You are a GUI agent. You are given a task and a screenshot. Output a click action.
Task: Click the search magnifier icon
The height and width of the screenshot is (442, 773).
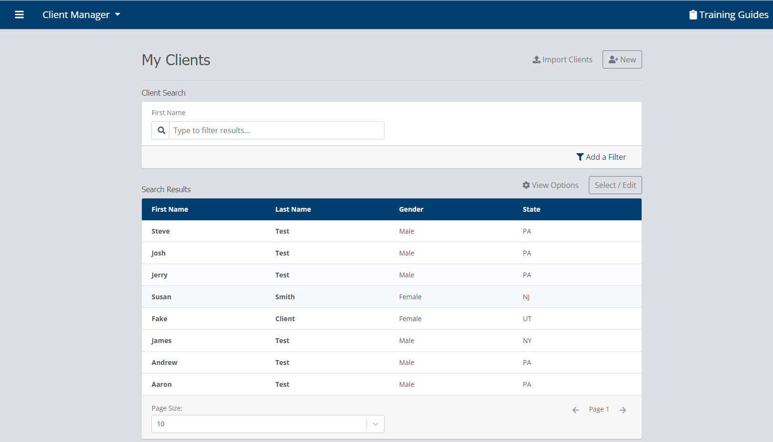coord(161,130)
